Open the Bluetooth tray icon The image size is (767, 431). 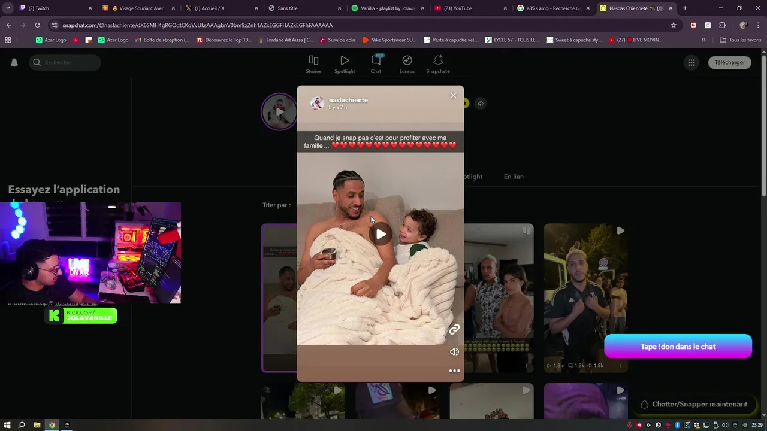(677, 425)
